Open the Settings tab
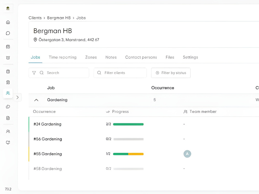 pyautogui.click(x=190, y=57)
